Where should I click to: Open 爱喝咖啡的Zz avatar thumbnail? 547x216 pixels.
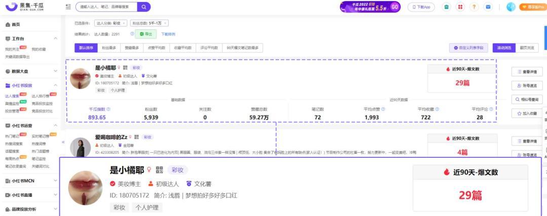pyautogui.click(x=80, y=148)
